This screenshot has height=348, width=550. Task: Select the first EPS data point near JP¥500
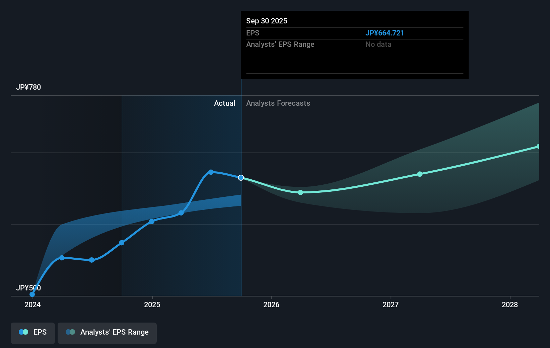click(x=32, y=294)
